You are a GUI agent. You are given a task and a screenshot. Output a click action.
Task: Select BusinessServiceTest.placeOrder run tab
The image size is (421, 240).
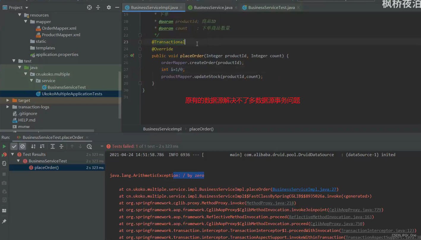pyautogui.click(x=53, y=137)
